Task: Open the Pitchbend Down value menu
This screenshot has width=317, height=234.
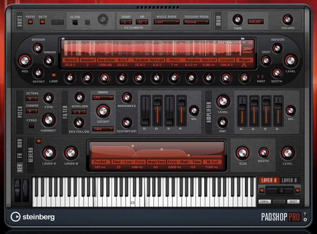Action: [x=126, y=22]
